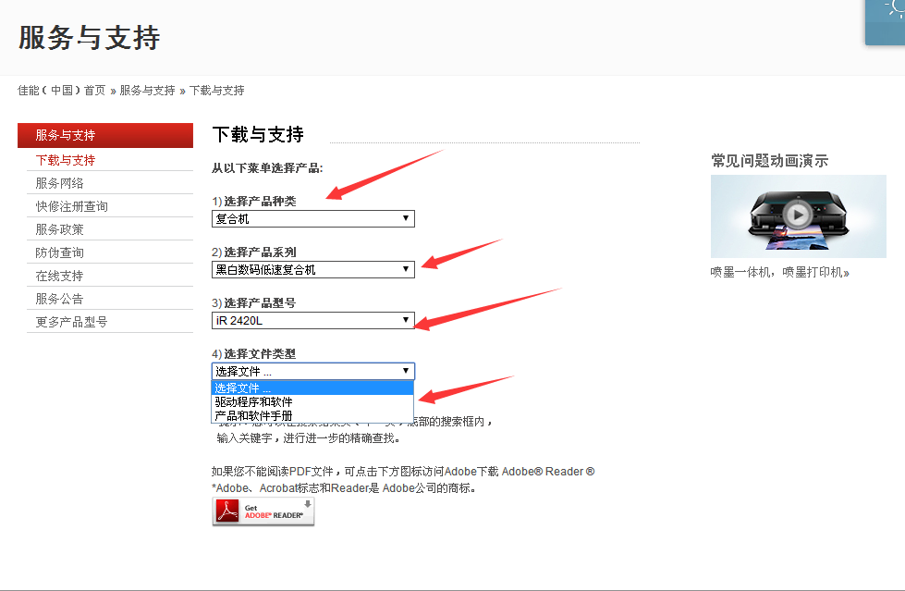Click the 服务与支持 page title
This screenshot has width=905, height=591.
tap(90, 38)
